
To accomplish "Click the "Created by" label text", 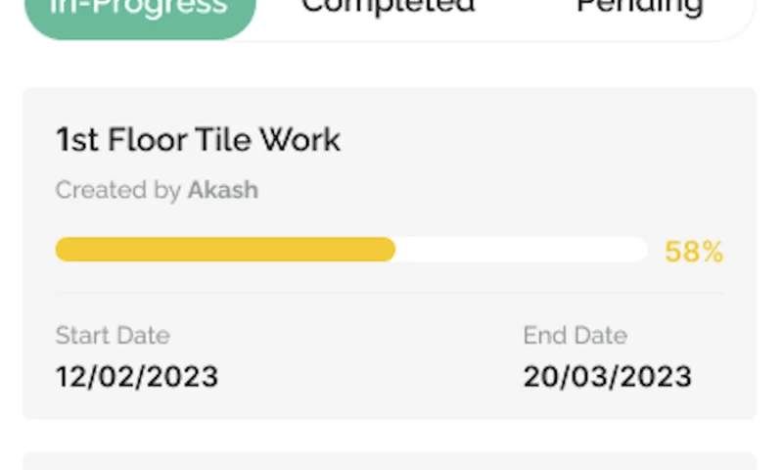I will [x=117, y=190].
